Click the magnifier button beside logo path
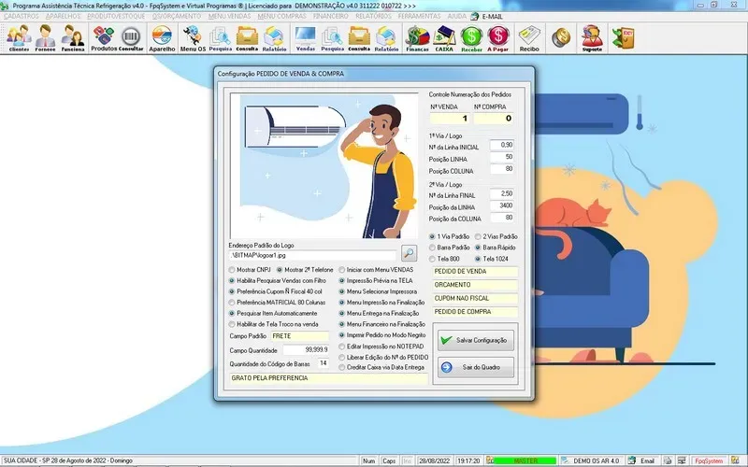The height and width of the screenshot is (467, 748). click(x=410, y=252)
